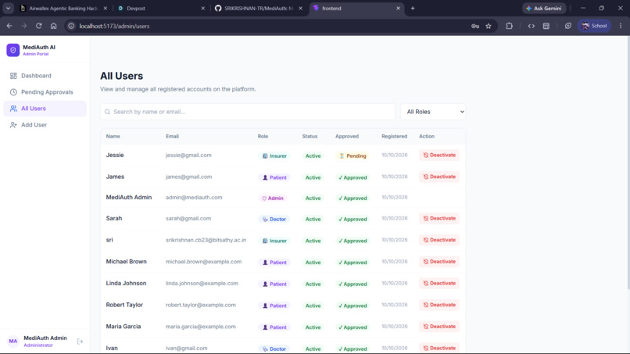Select All Users in sidebar
Viewport: 630px width, 354px height.
click(45, 109)
